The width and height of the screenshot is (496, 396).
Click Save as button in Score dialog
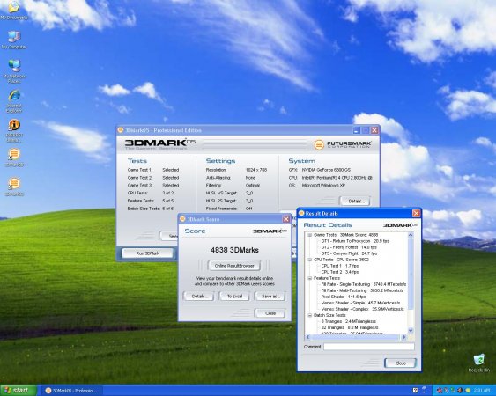(270, 297)
